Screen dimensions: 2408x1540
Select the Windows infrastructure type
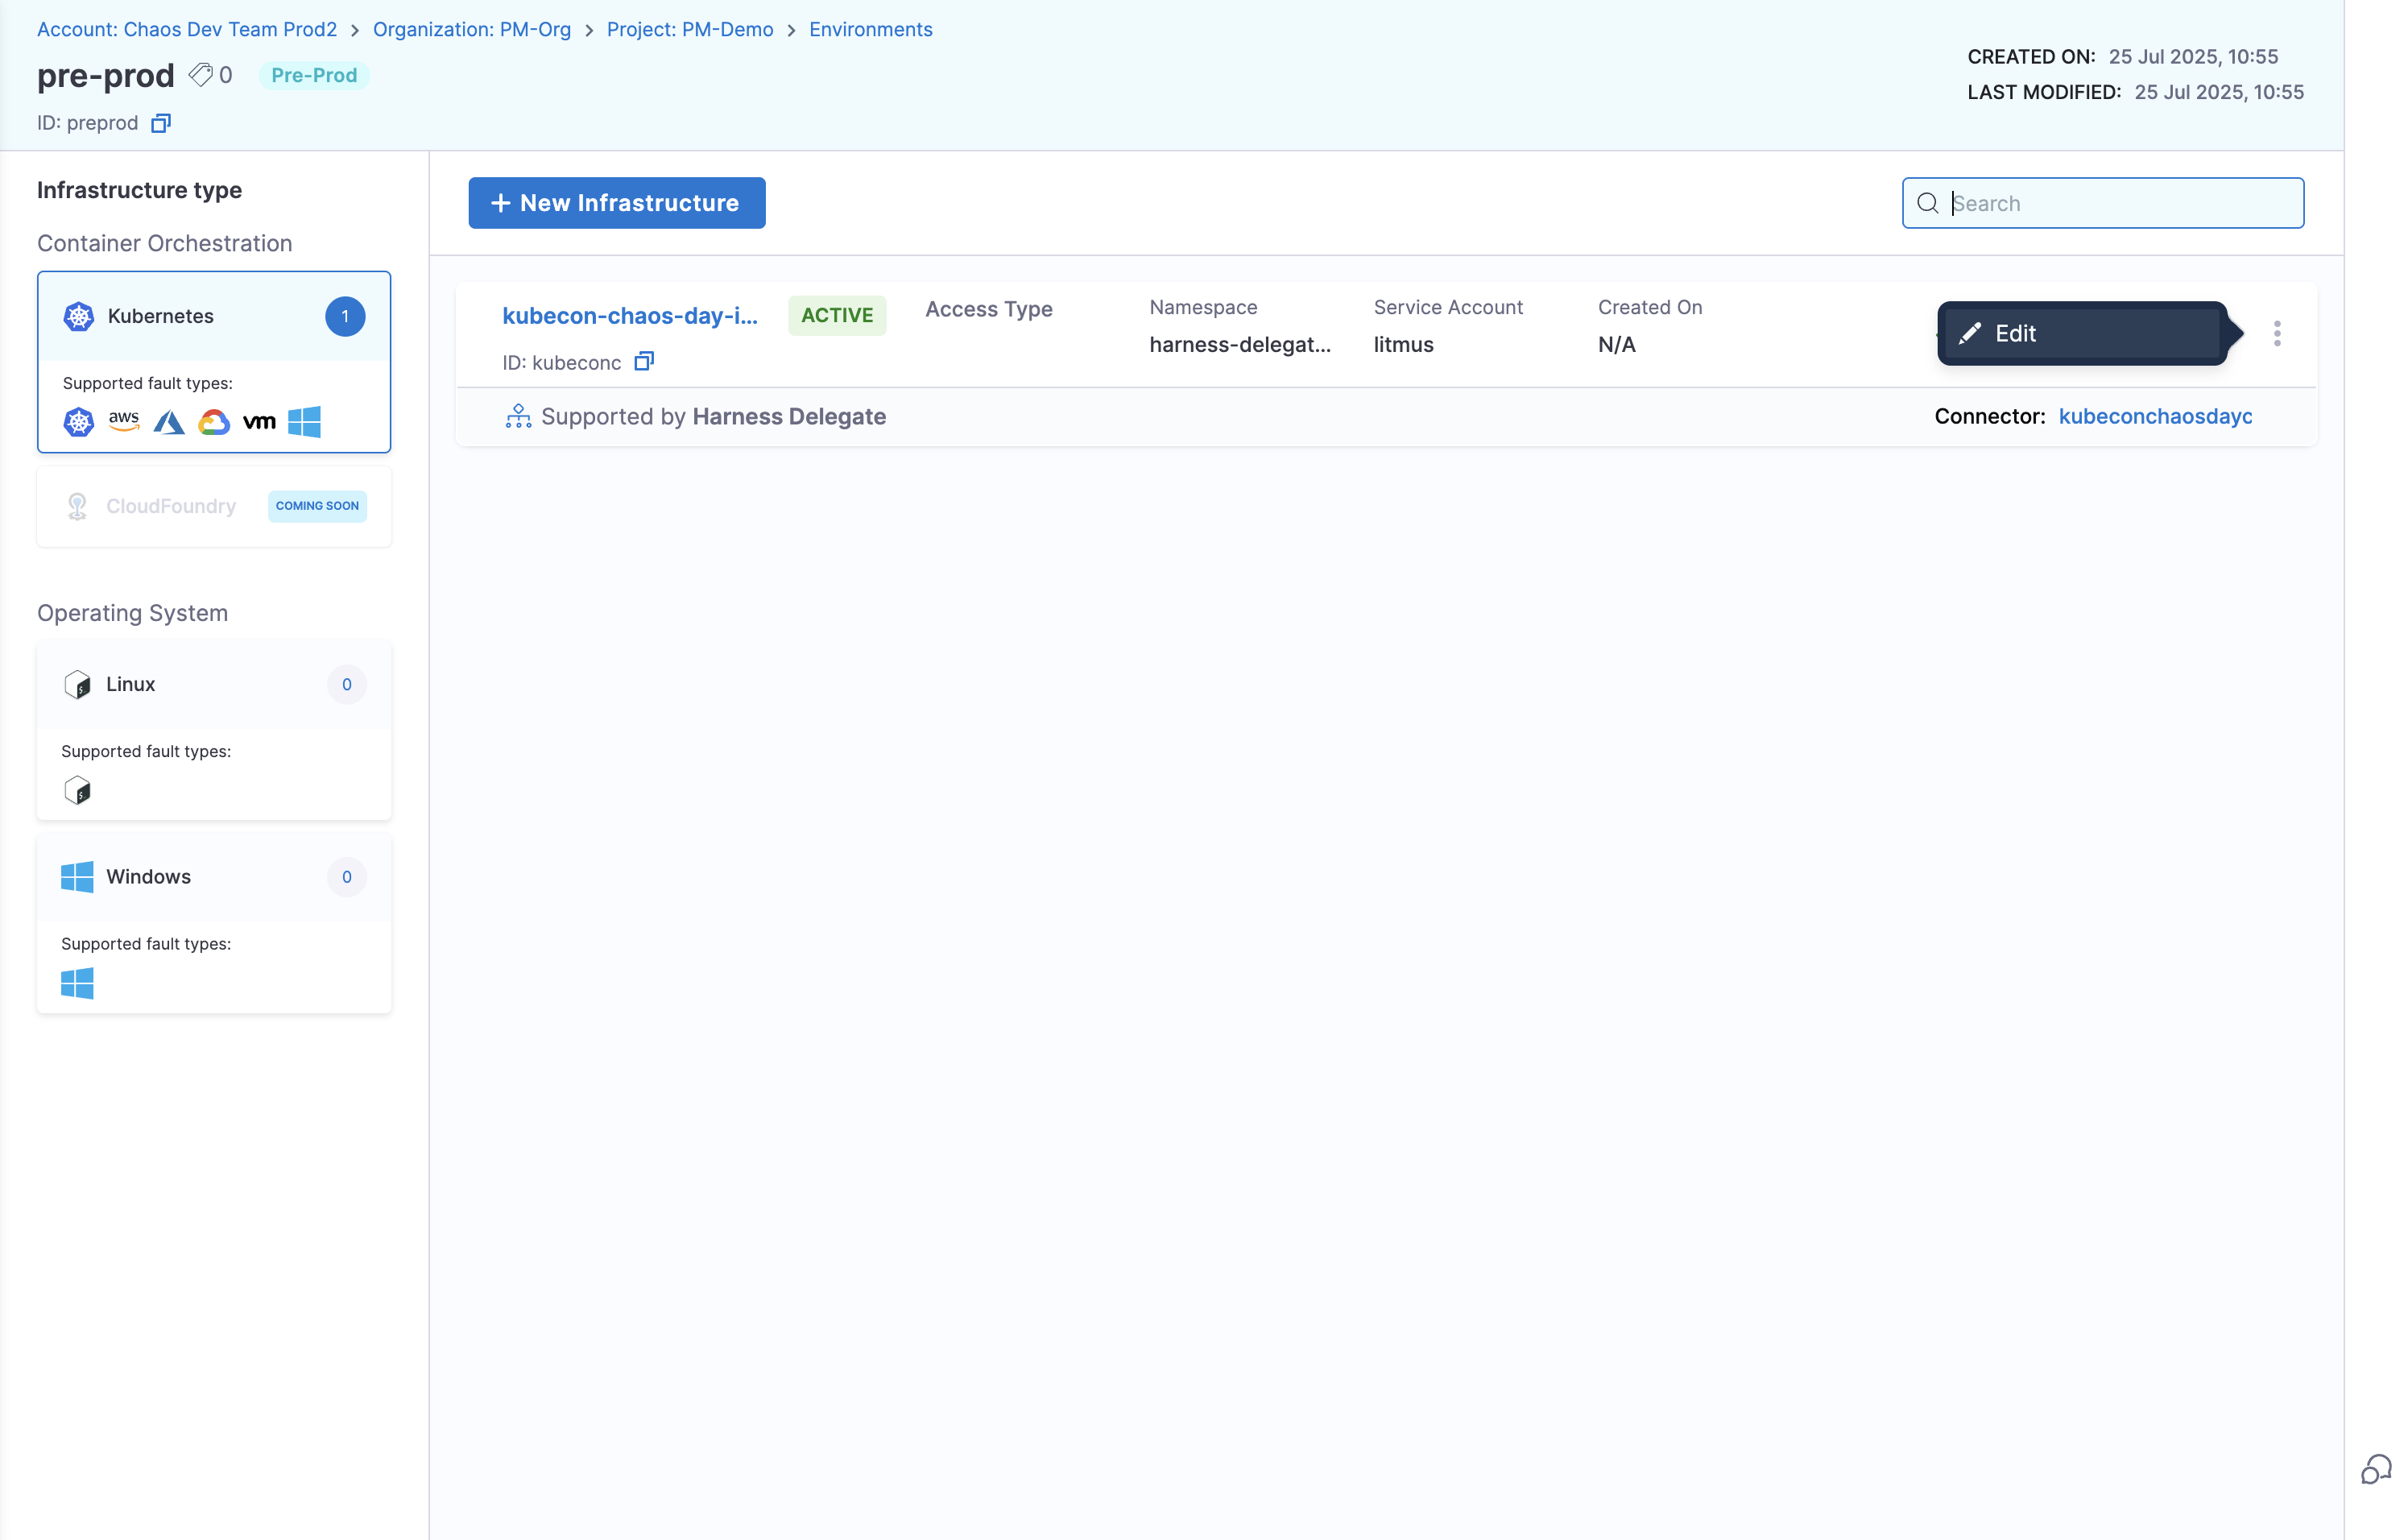[x=148, y=877]
